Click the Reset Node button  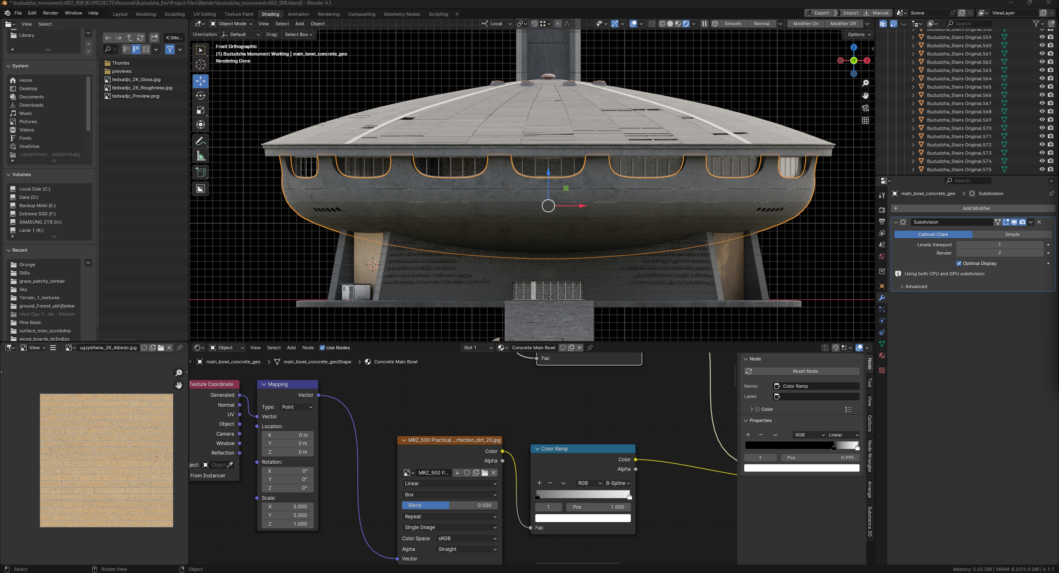[x=805, y=371]
